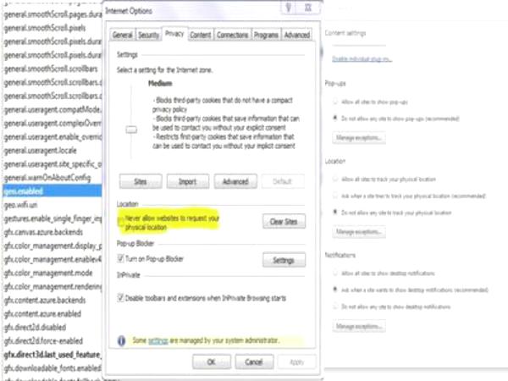
Task: Click Manage exceptions under Pop-ups
Action: (x=359, y=138)
